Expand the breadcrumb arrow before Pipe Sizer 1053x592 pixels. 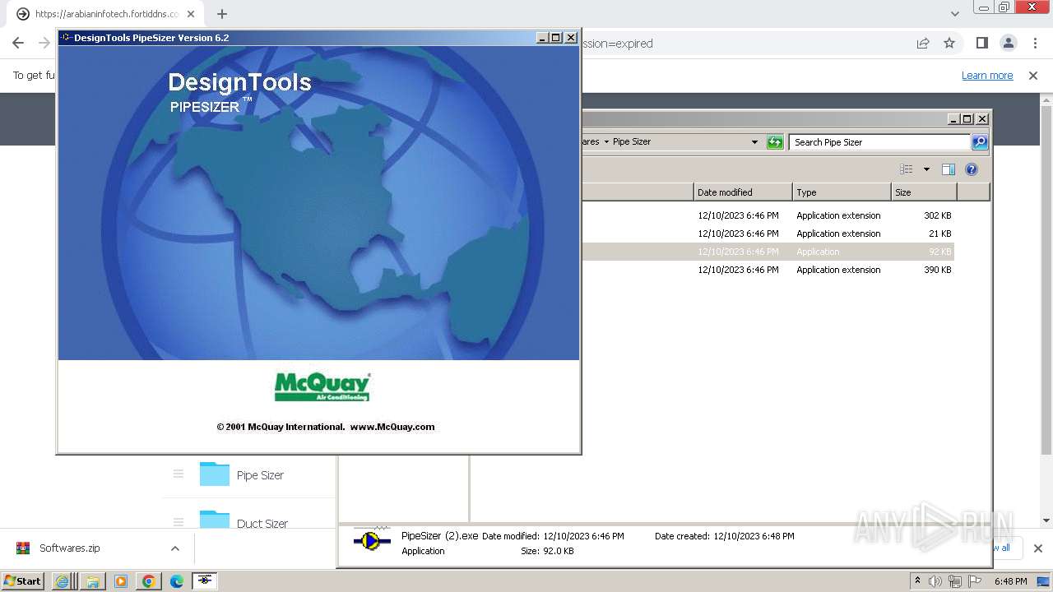606,141
